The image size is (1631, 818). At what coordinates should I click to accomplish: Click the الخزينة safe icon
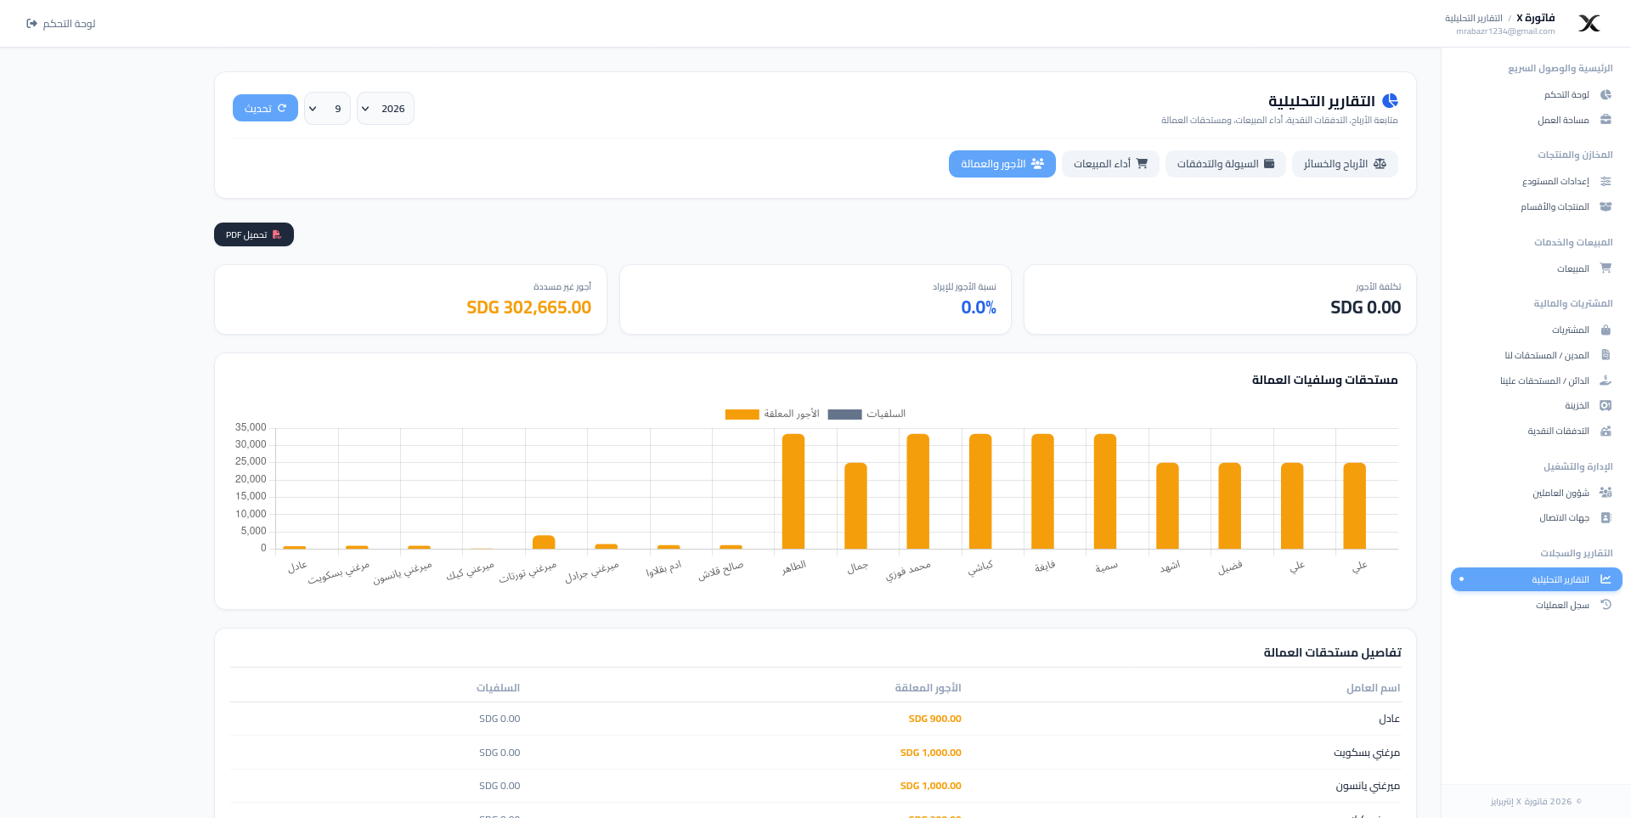1606,405
